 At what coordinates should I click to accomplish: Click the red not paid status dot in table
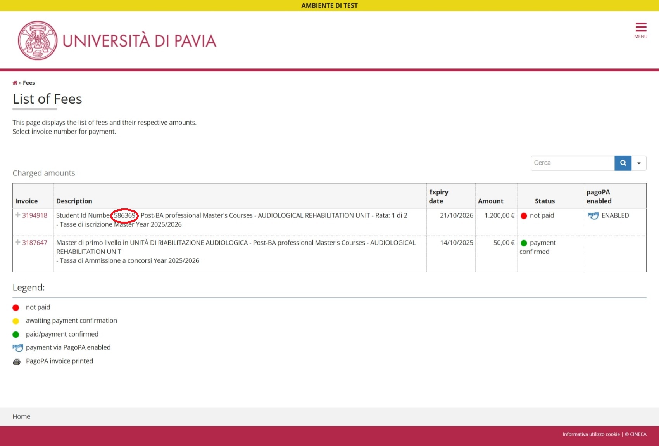pos(524,216)
